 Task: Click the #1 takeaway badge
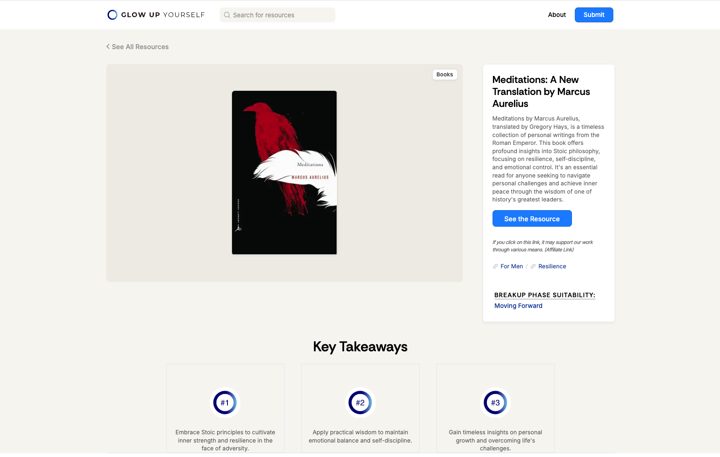(x=225, y=403)
